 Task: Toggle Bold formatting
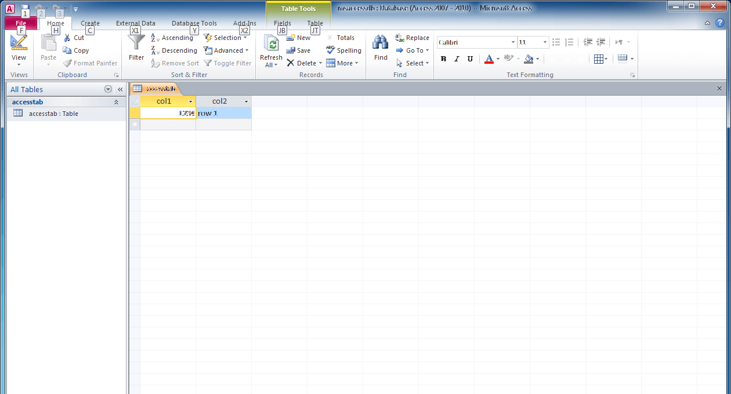pos(444,59)
